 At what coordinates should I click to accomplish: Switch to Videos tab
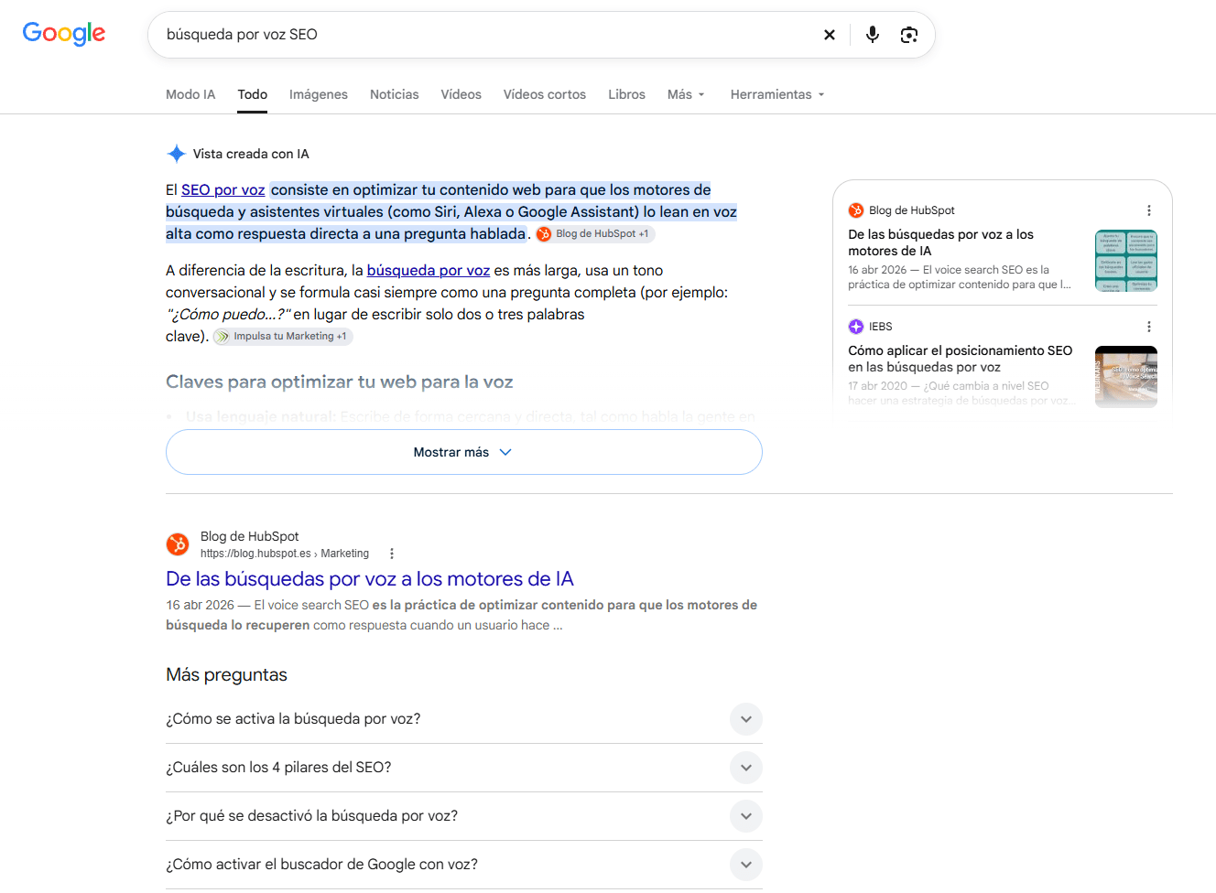pos(461,94)
